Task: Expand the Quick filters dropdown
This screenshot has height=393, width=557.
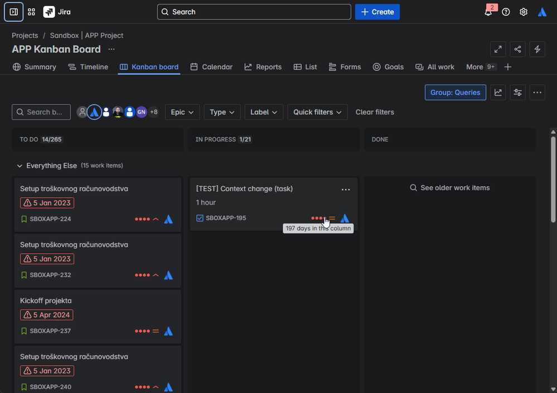Action: [317, 112]
